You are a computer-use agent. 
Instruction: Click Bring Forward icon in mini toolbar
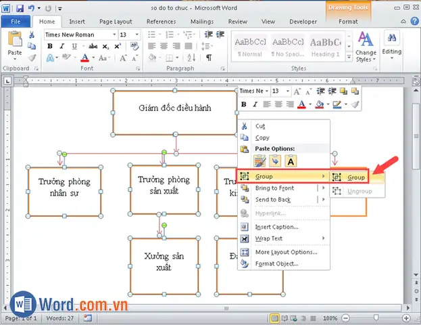(x=343, y=91)
